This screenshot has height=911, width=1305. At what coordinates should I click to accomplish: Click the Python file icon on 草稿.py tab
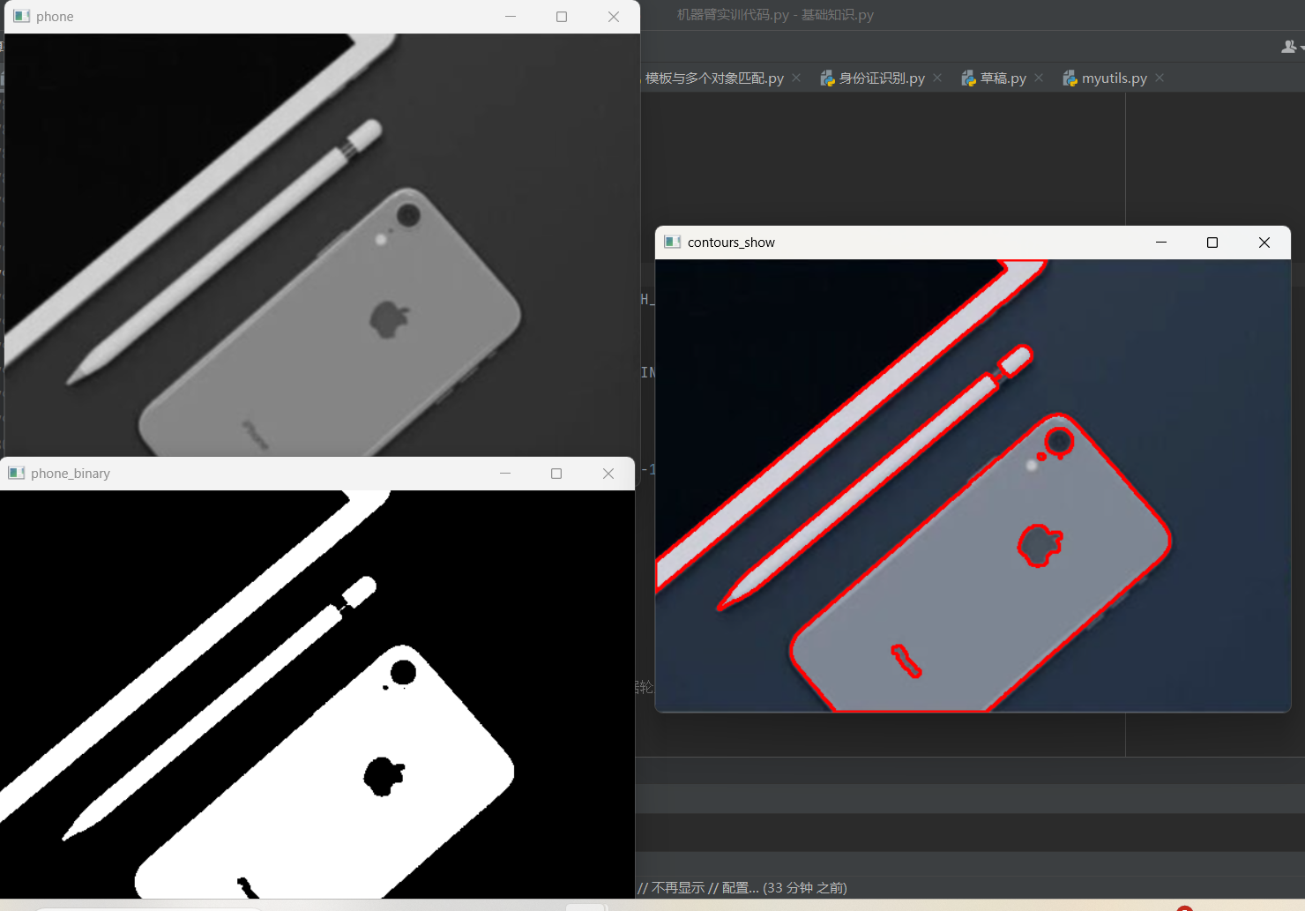coord(968,78)
